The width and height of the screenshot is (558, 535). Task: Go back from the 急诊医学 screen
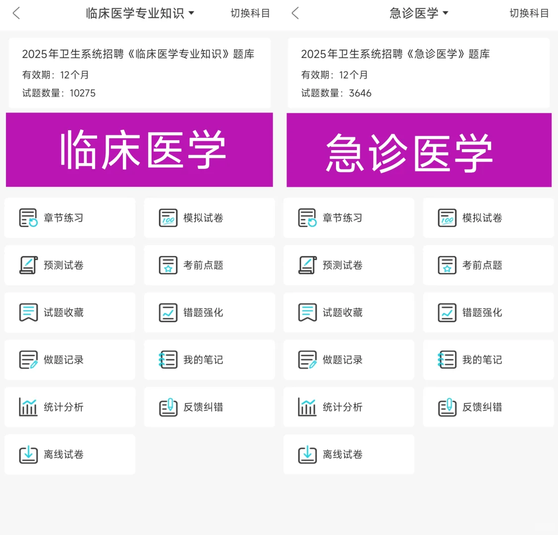(x=295, y=13)
